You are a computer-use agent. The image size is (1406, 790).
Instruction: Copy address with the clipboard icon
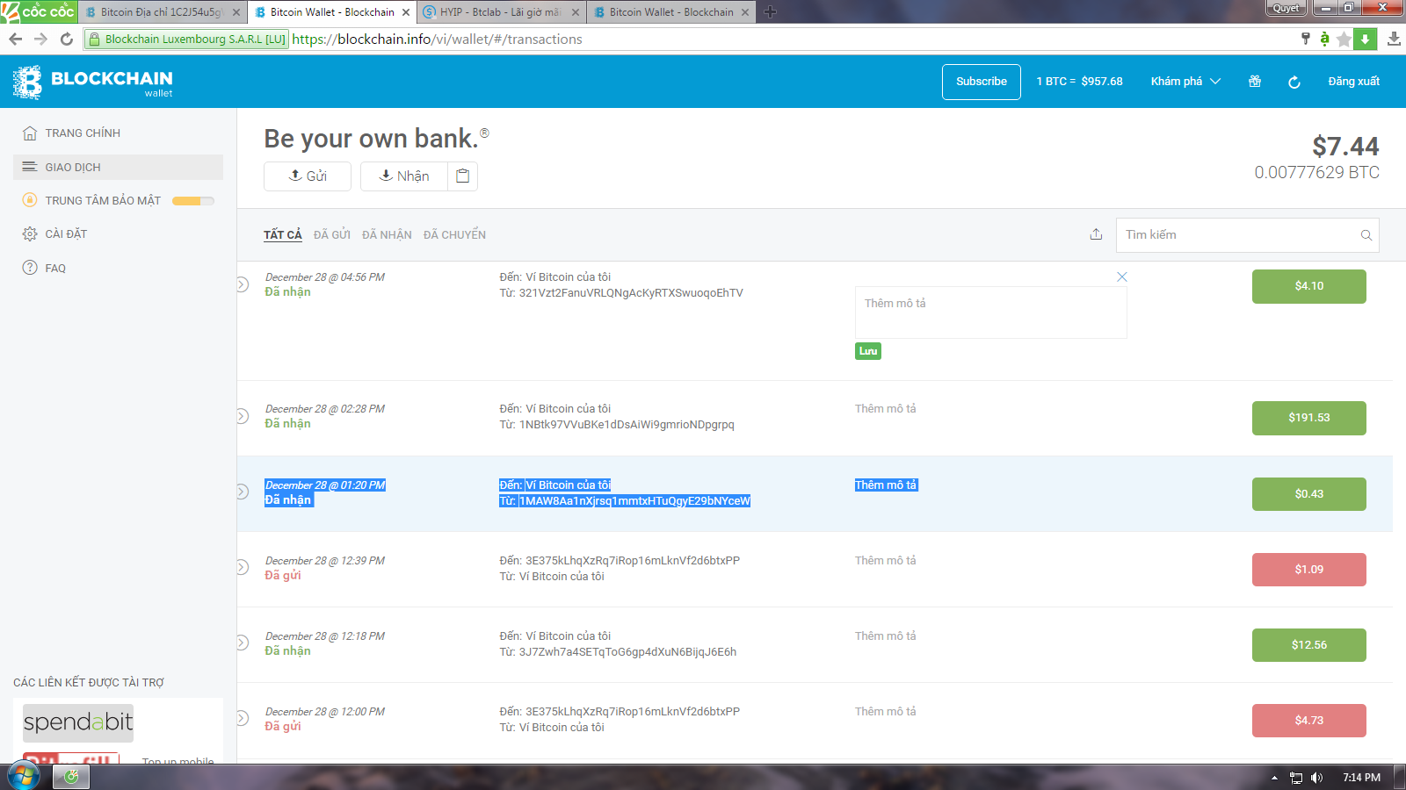463,176
